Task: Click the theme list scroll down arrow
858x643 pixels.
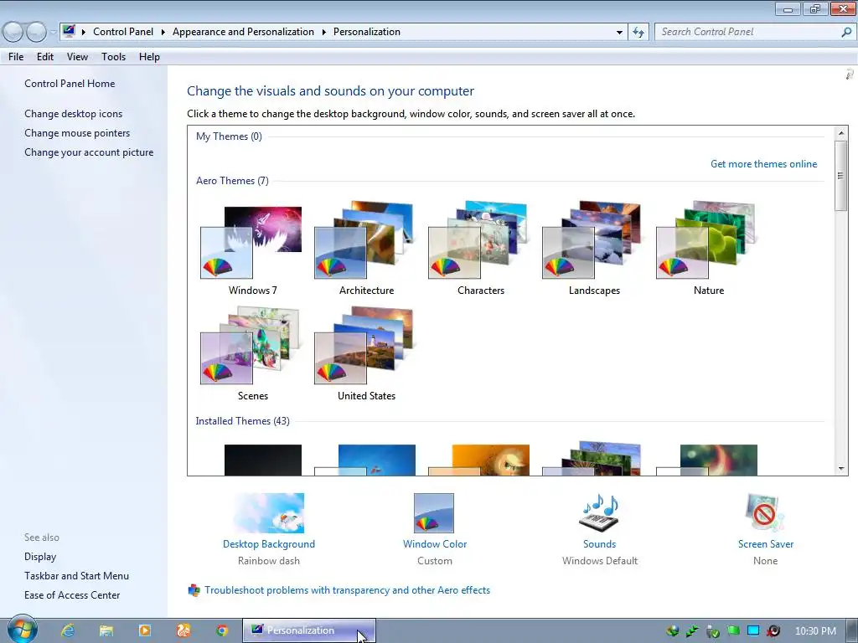Action: [841, 469]
